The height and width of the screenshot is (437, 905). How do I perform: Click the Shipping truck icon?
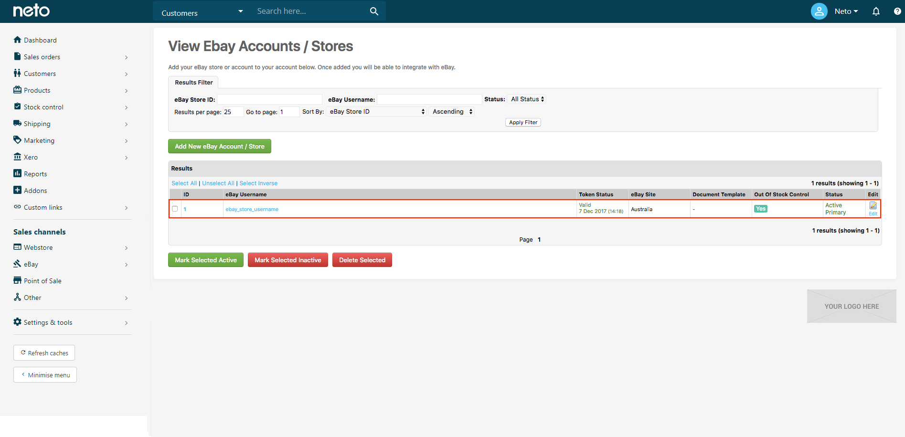(18, 123)
